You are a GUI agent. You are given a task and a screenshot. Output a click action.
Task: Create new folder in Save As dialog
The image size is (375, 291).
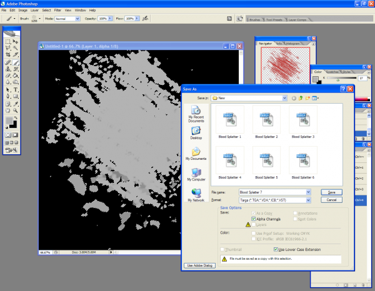[x=308, y=98]
